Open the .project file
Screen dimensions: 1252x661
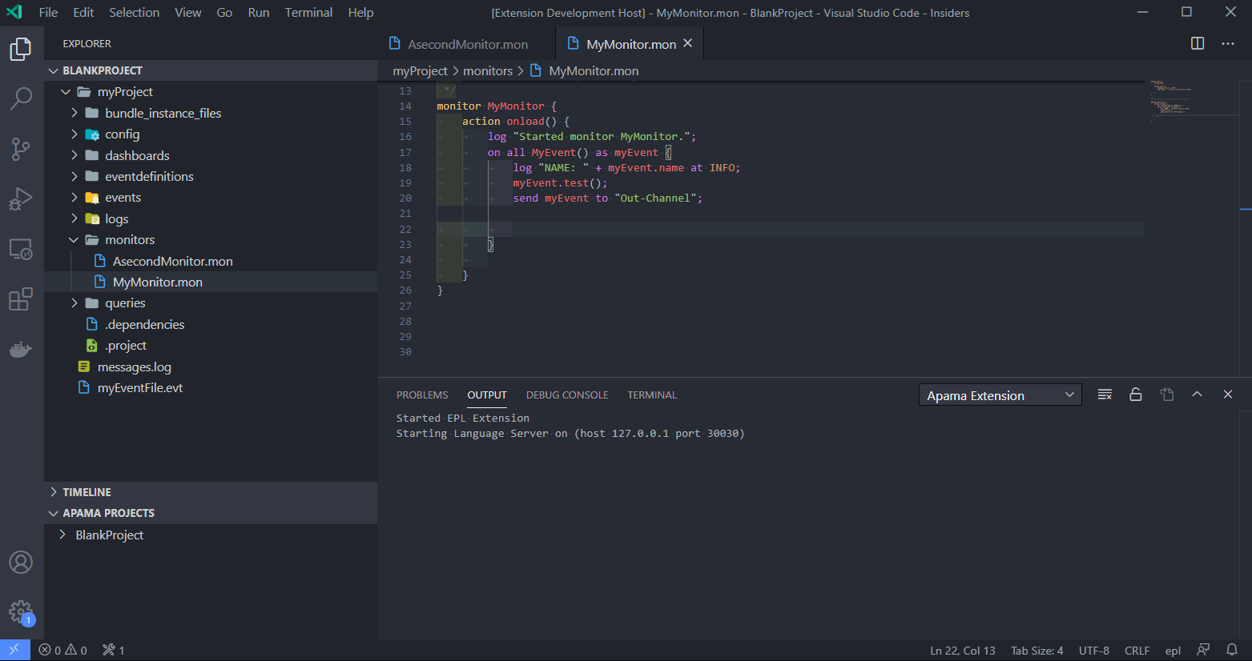(x=211, y=346)
